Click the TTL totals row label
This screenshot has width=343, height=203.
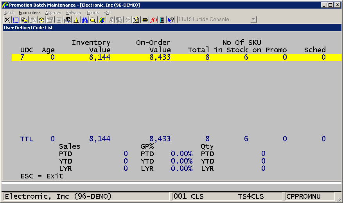(x=27, y=139)
